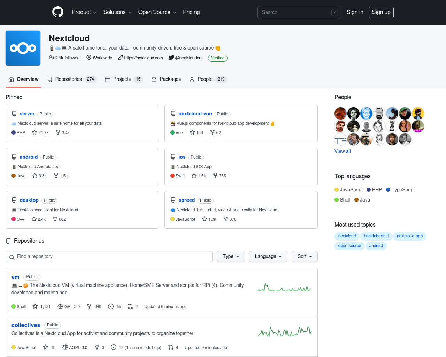Filter by JavaScript in Top languages
The width and height of the screenshot is (446, 357).
pos(348,190)
